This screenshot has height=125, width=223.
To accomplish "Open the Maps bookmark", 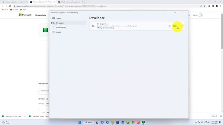I will click(x=23, y=10).
